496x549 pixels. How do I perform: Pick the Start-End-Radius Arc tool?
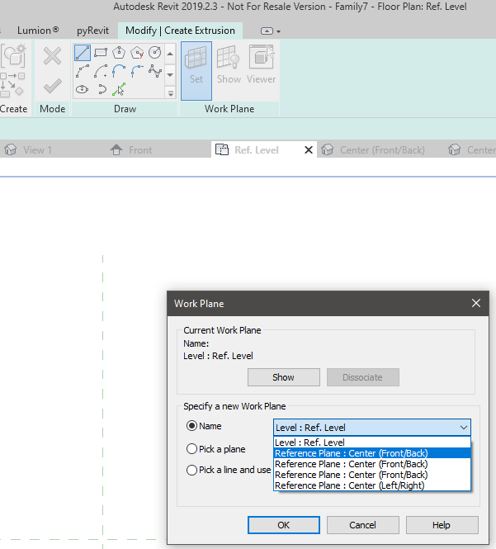coord(83,71)
